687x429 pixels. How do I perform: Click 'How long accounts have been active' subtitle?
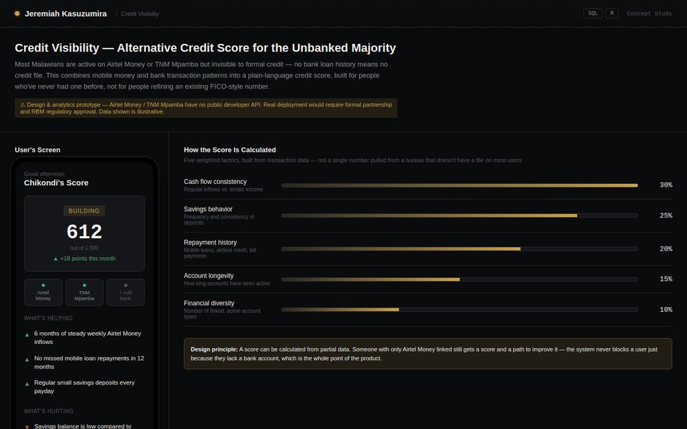(227, 283)
